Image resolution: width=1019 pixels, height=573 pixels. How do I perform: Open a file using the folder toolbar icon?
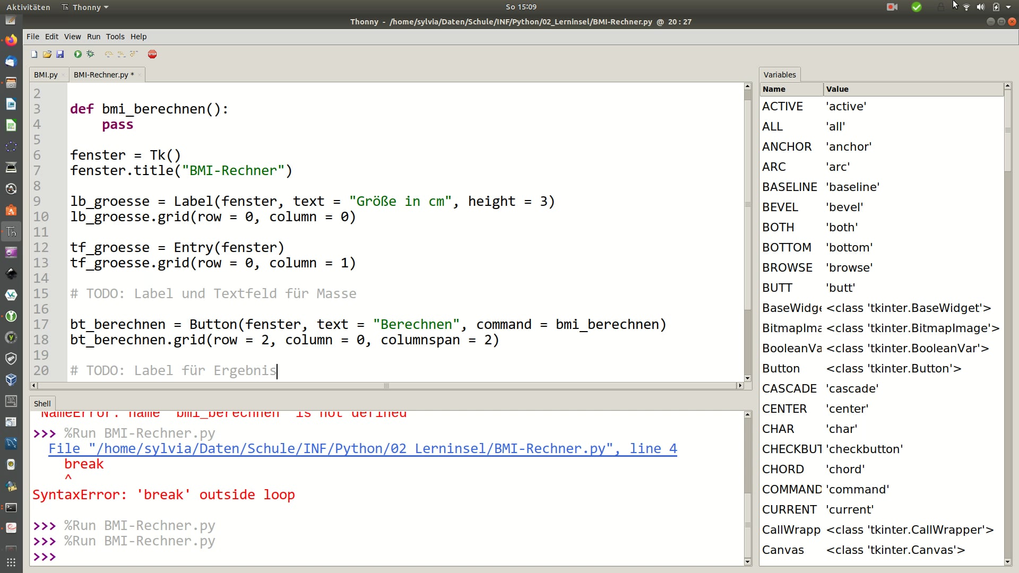(47, 54)
